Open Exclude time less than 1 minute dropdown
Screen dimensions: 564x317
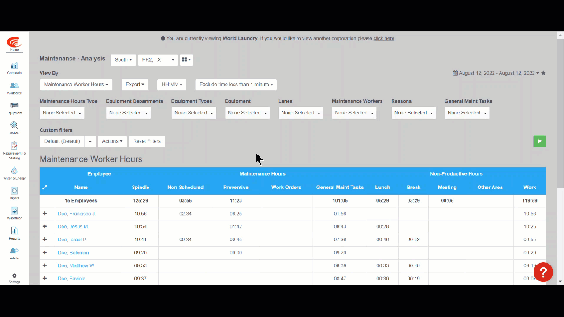(236, 85)
